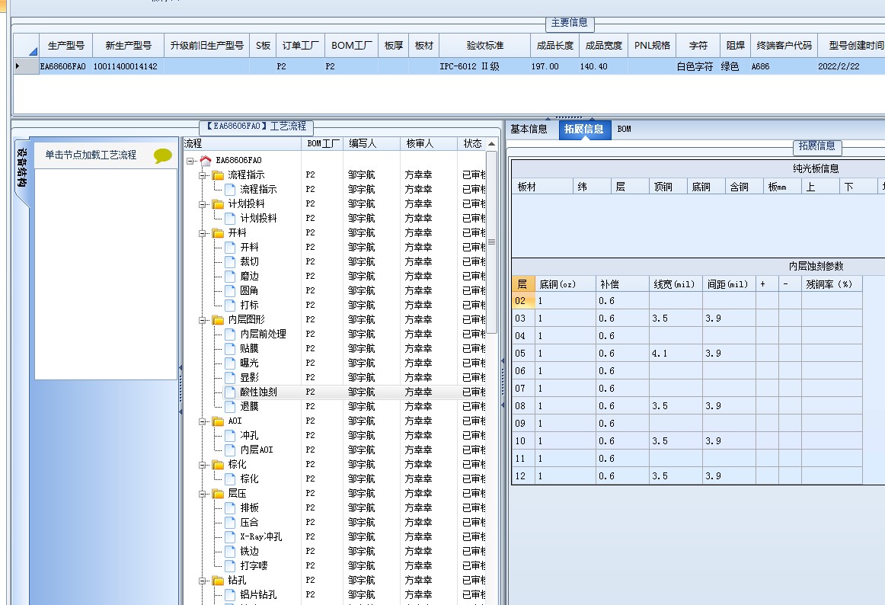This screenshot has height=605, width=885.
Task: Click the 单击节点加载工艺流程 label
Action: coord(91,155)
